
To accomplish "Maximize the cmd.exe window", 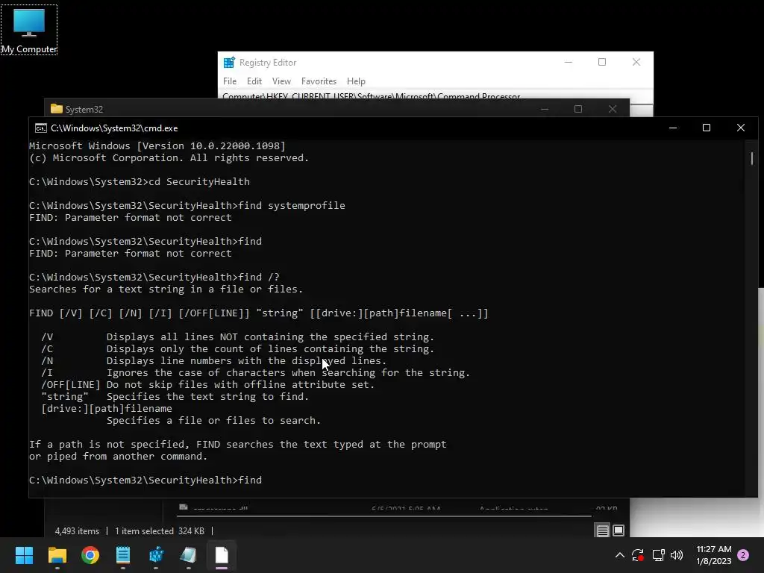I will click(707, 128).
